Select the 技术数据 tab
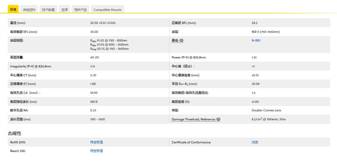The height and width of the screenshot is (165, 337). 48,10
